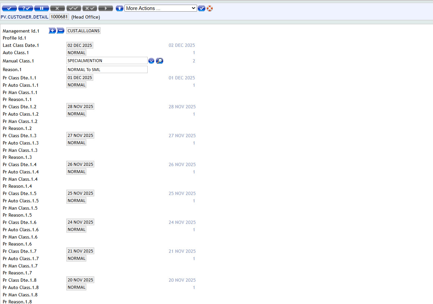The width and height of the screenshot is (433, 304).
Task: Click the Commit deal checkmark button
Action: [x=9, y=8]
